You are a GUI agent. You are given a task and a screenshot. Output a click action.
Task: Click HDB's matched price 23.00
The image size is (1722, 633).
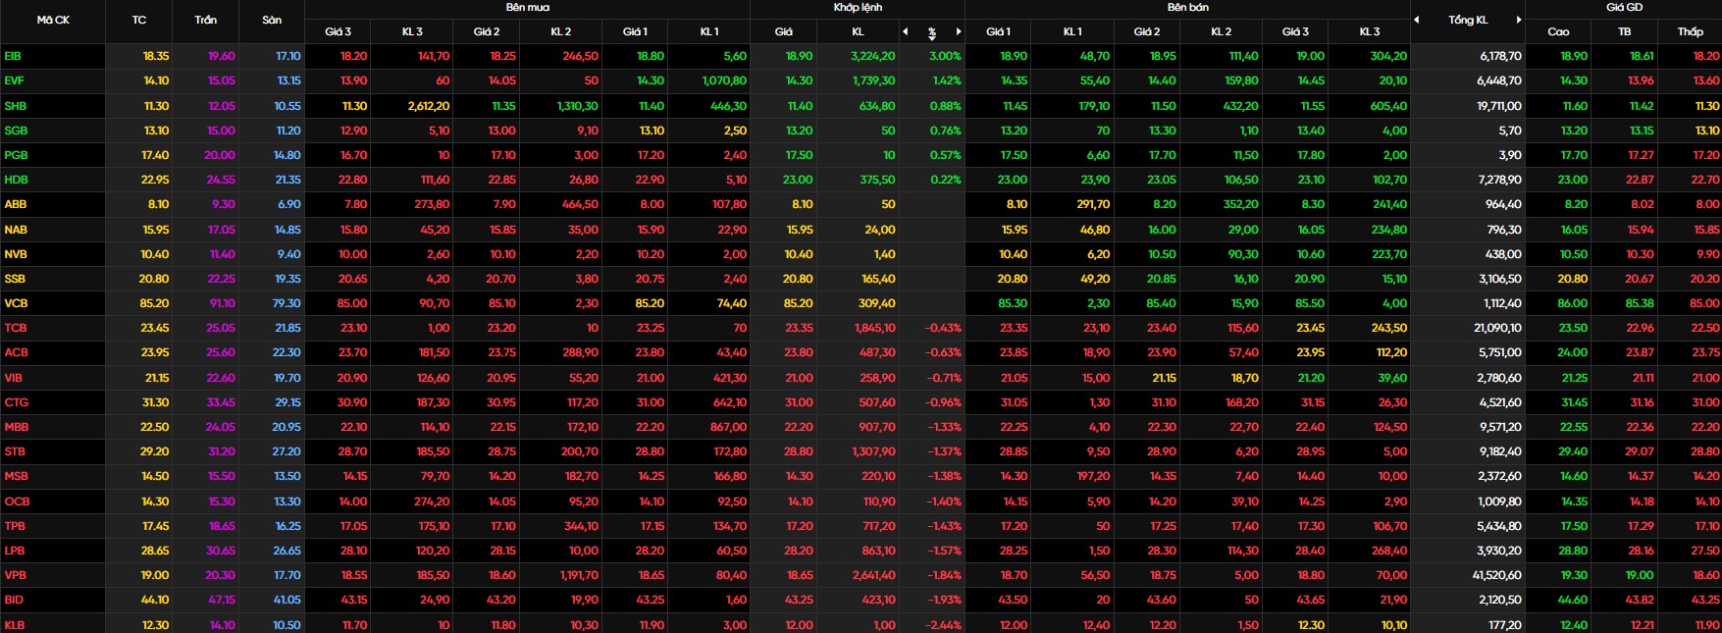(798, 180)
